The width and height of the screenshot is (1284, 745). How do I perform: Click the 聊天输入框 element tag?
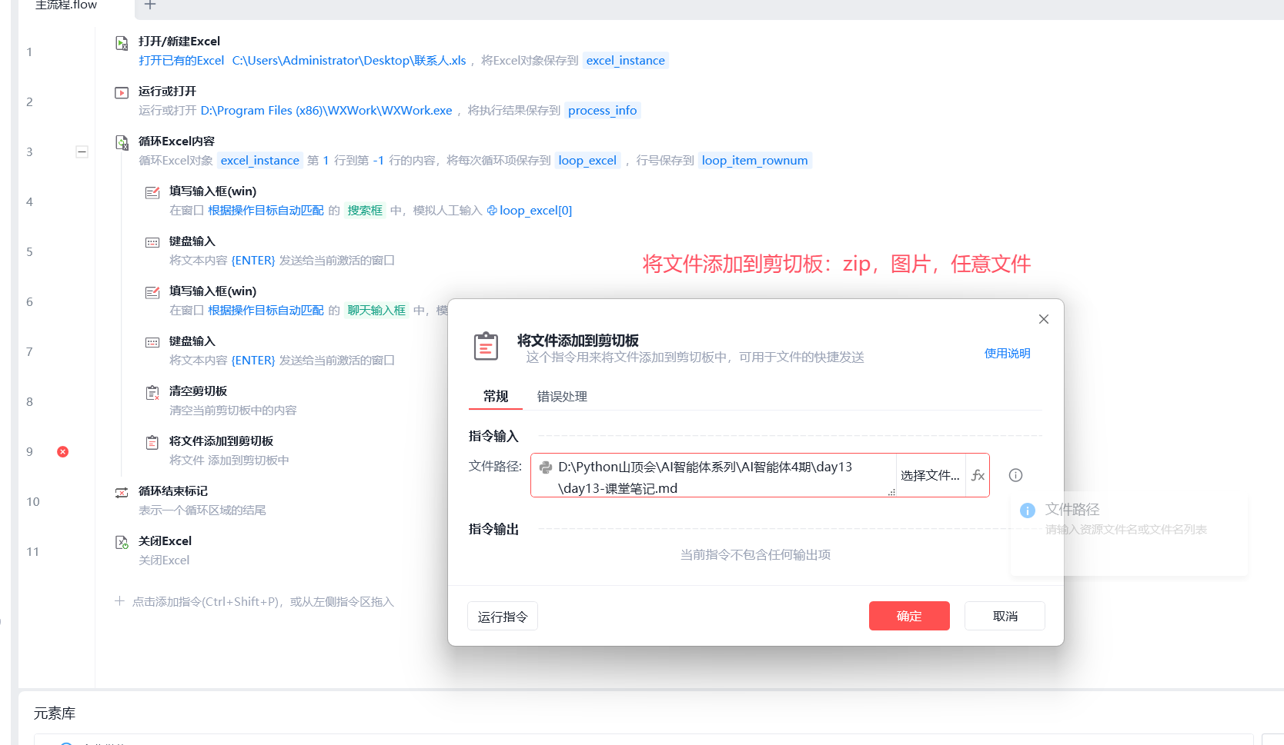click(x=376, y=311)
